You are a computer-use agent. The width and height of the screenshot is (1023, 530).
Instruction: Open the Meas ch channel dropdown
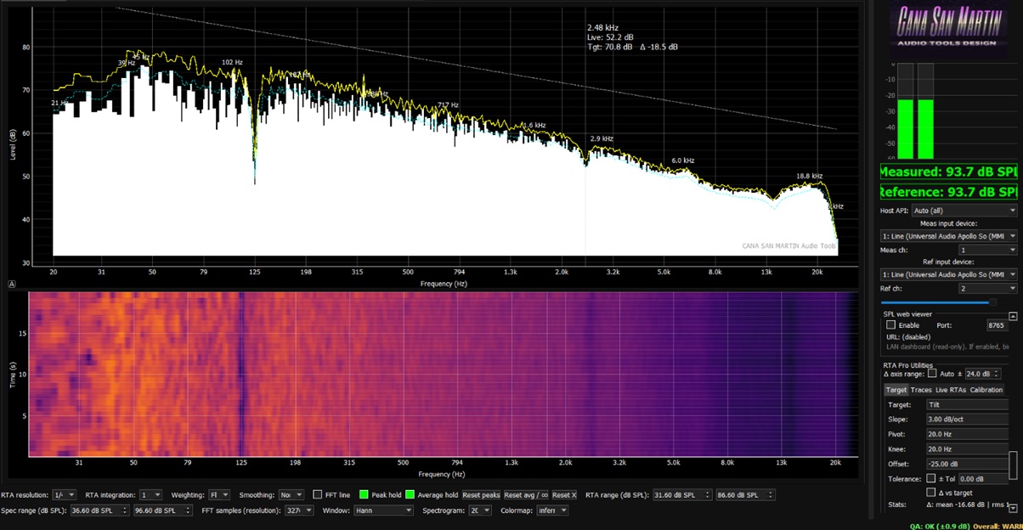[987, 250]
